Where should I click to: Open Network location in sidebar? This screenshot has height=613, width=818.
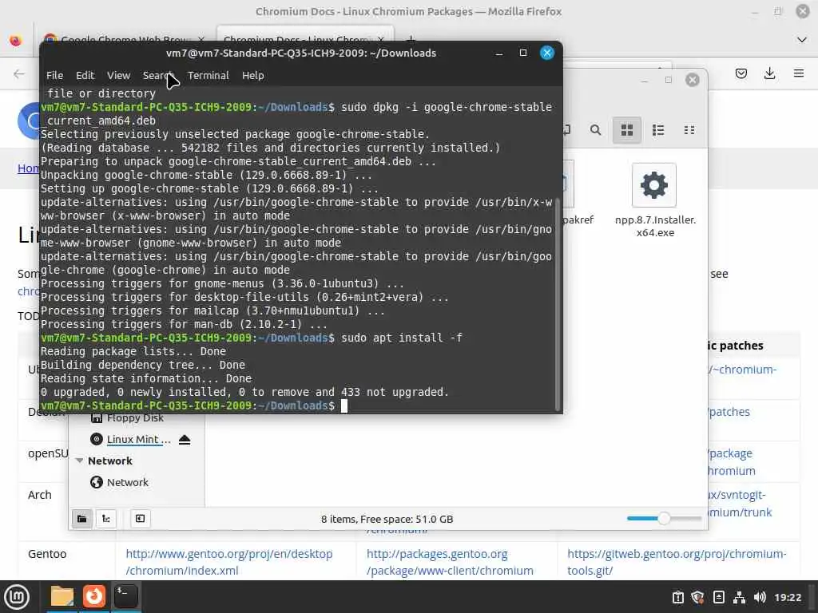tap(127, 482)
